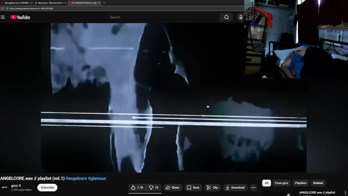View site info icon in address bar
This screenshot has height=196, width=348.
pos(7,8)
